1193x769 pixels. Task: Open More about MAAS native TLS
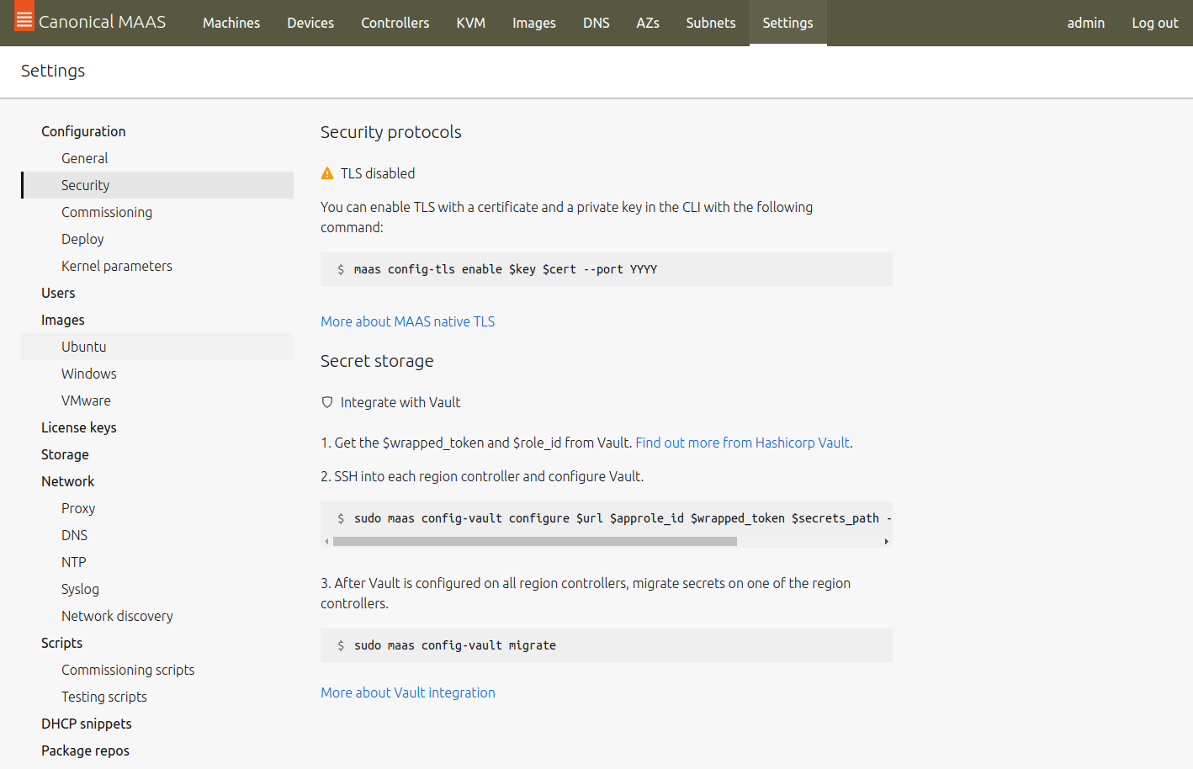click(x=407, y=321)
